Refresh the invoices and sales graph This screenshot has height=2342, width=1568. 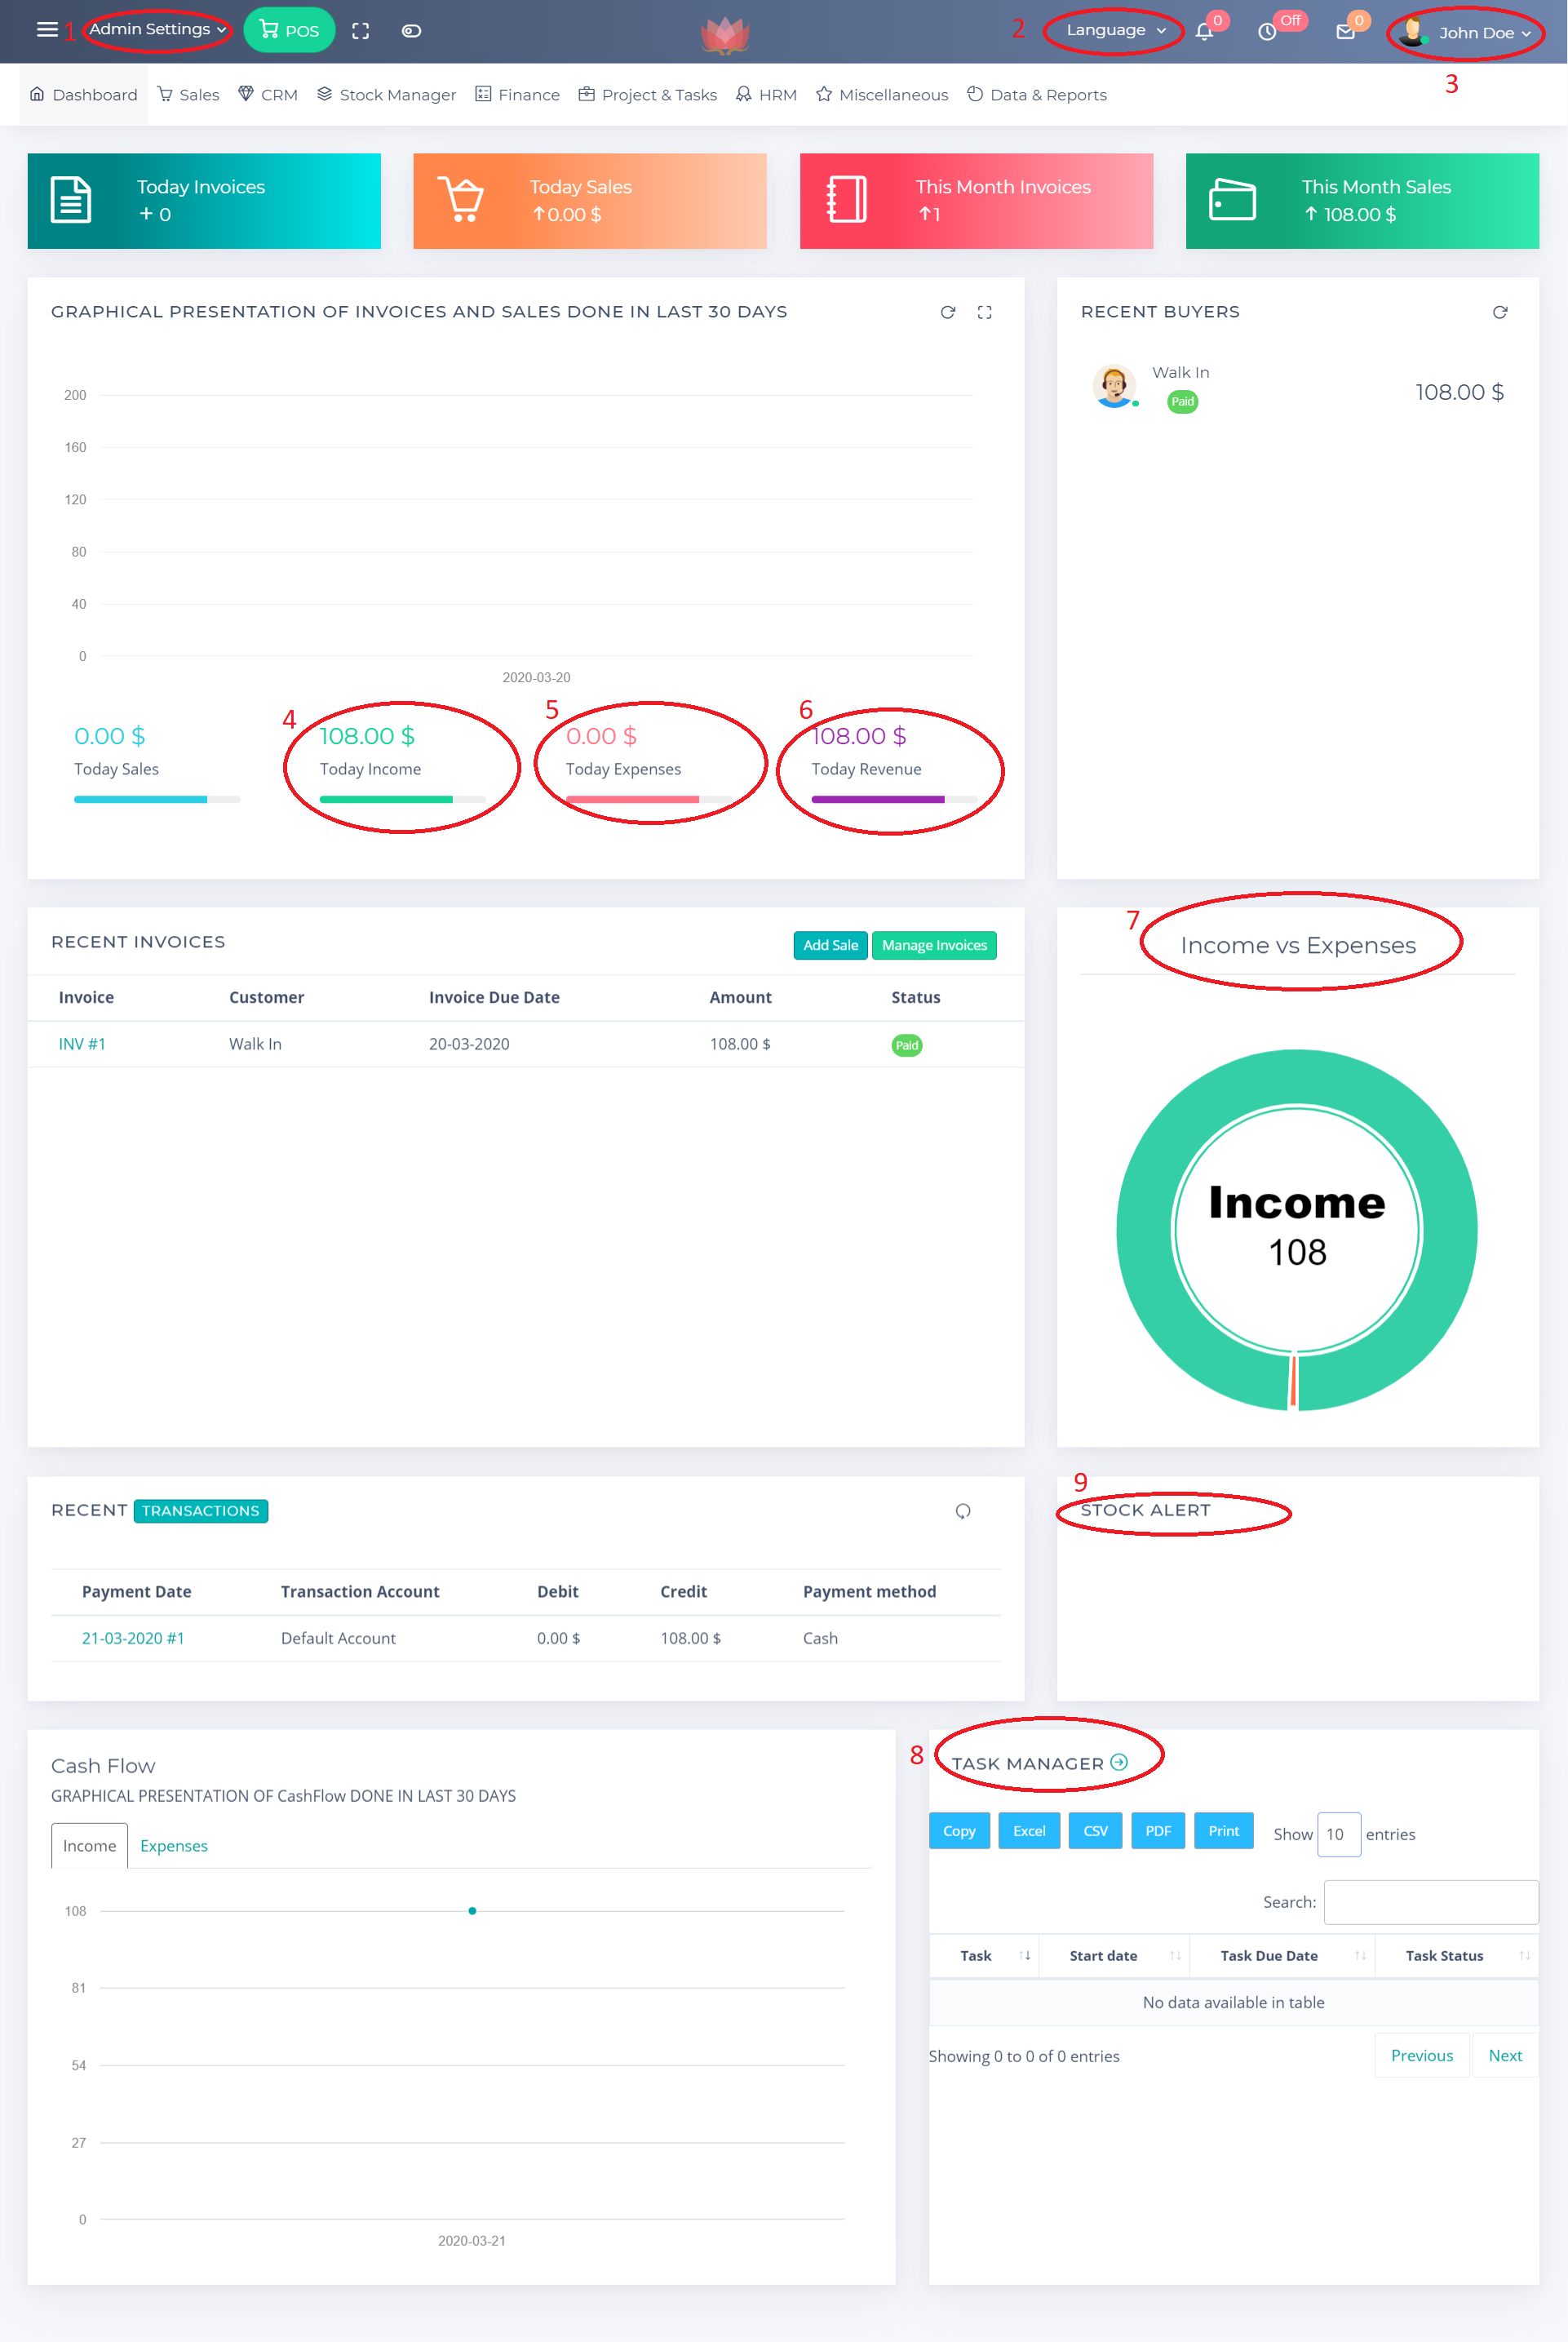[947, 313]
